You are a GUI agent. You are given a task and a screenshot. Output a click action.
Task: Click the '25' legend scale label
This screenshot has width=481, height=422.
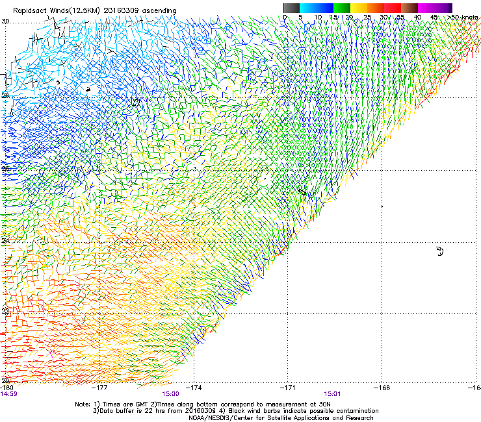pyautogui.click(x=367, y=18)
